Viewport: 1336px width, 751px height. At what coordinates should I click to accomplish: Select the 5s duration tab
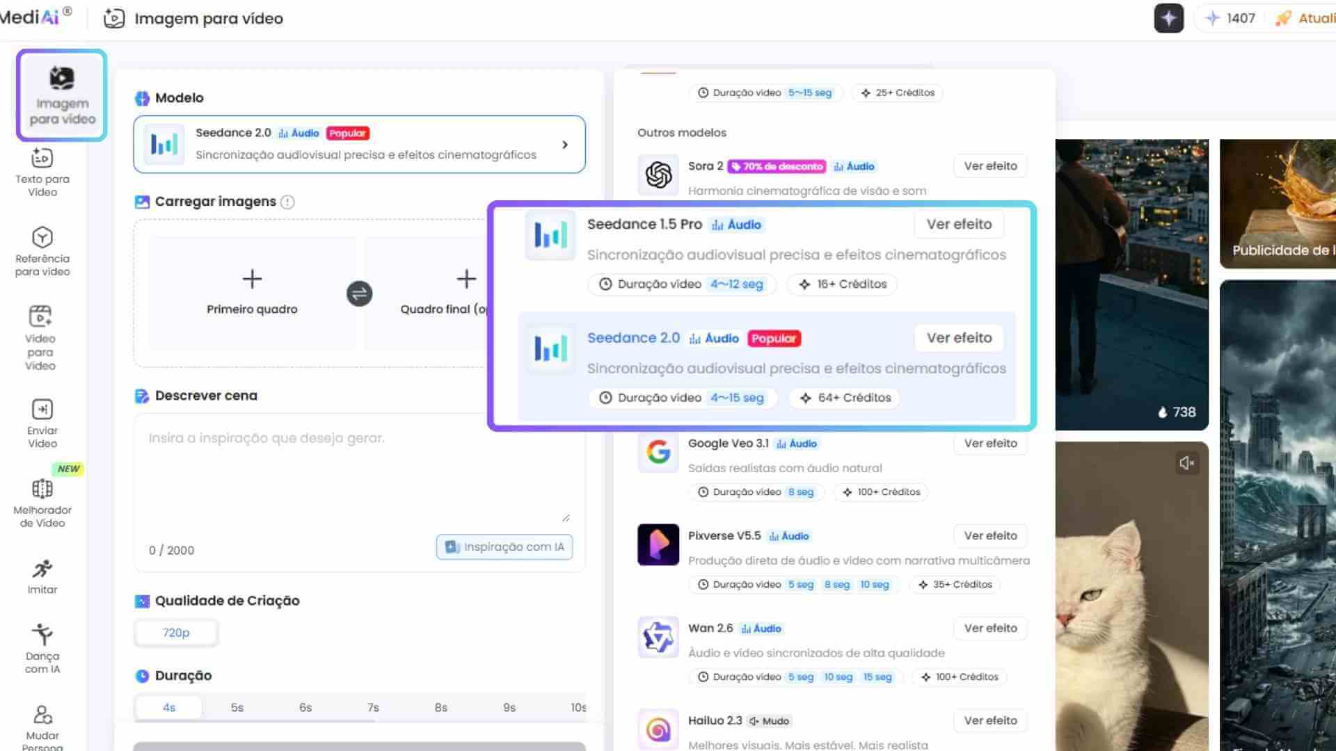(x=237, y=707)
